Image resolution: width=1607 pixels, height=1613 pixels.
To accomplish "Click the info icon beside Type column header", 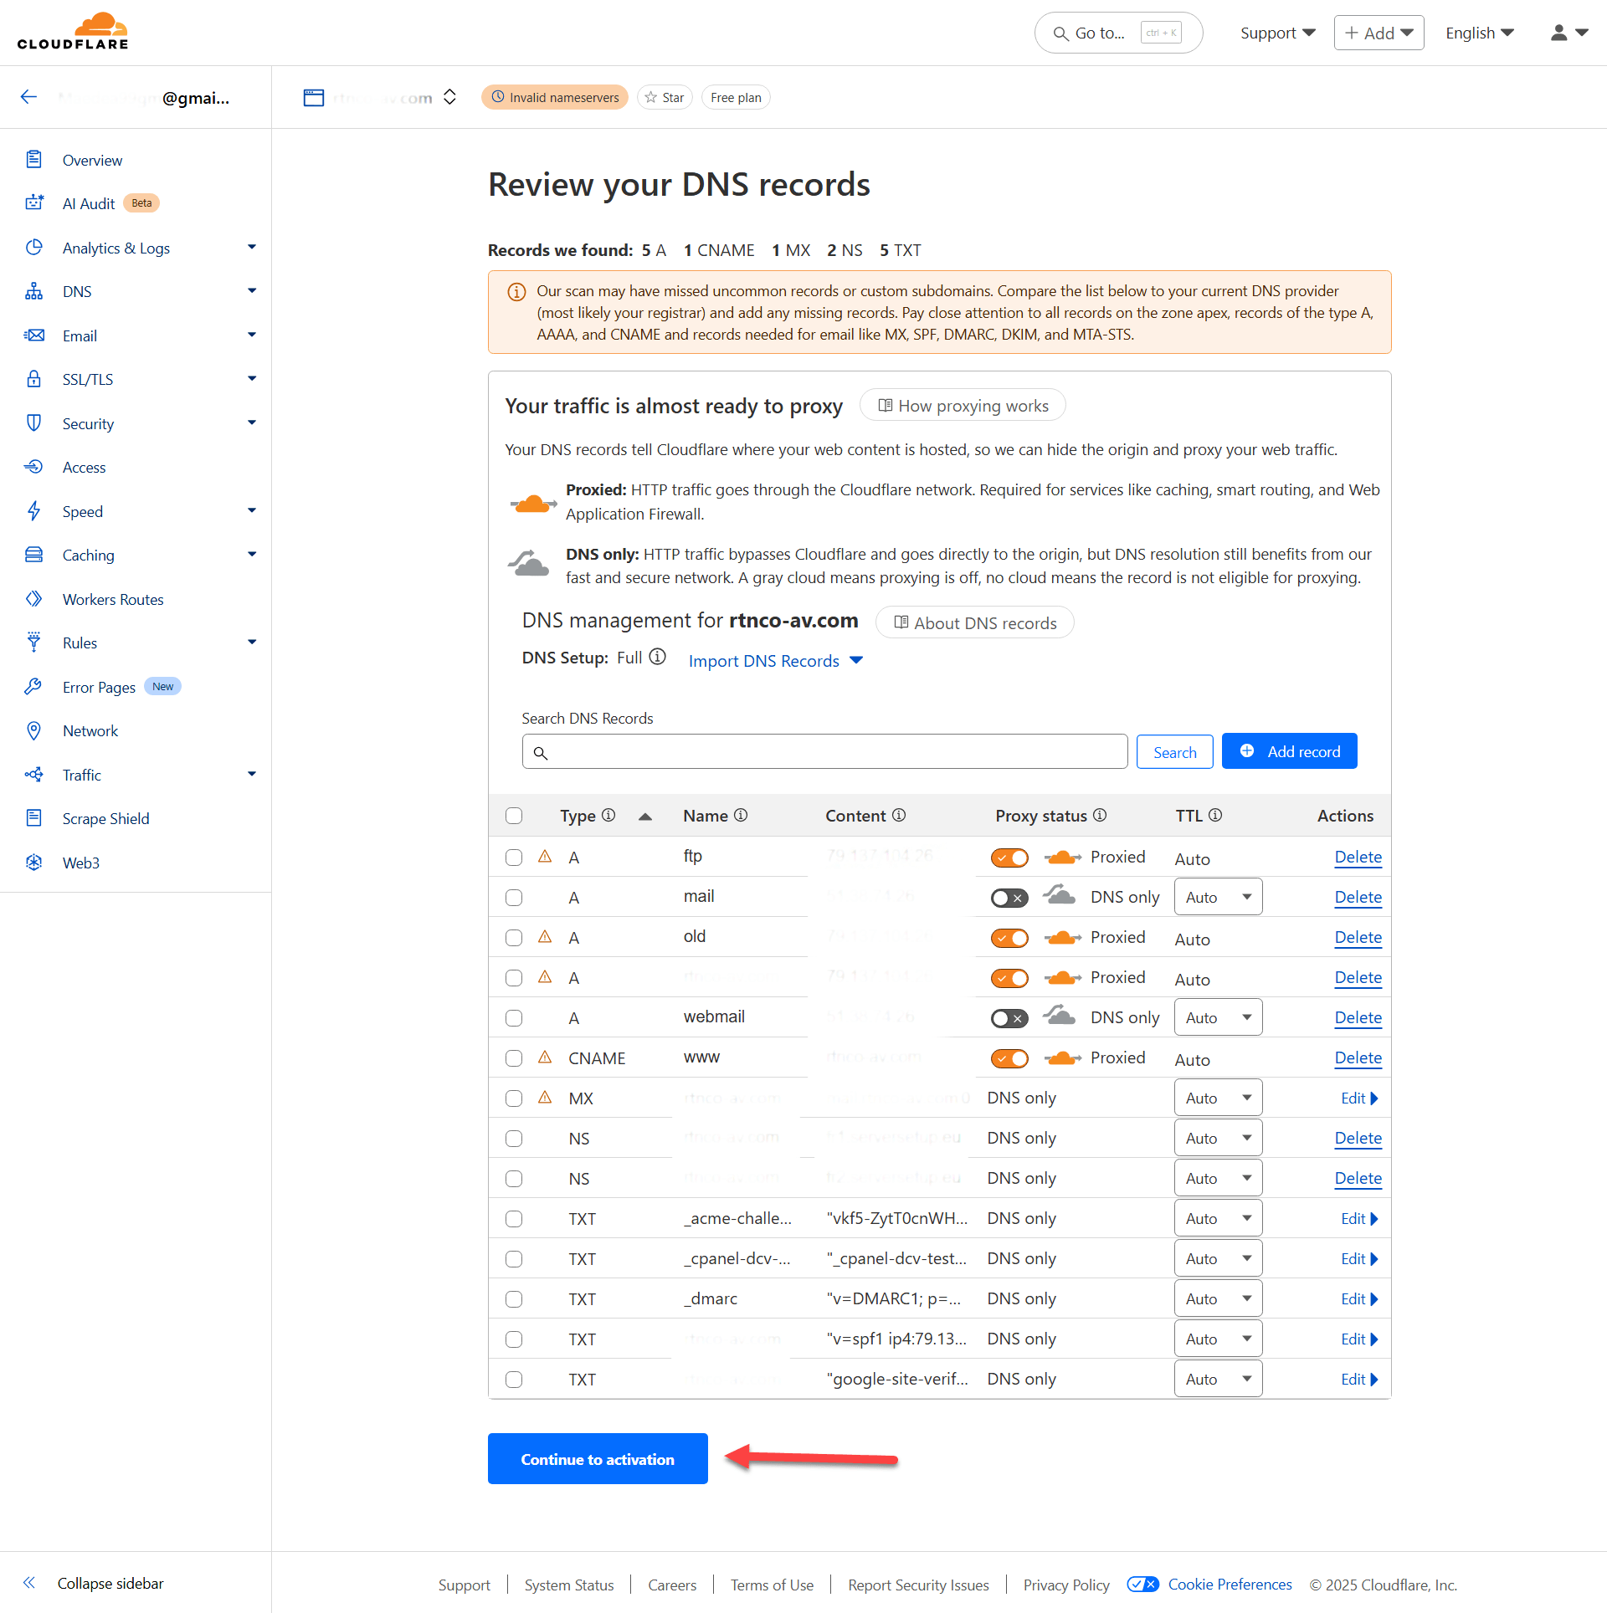I will pyautogui.click(x=608, y=815).
